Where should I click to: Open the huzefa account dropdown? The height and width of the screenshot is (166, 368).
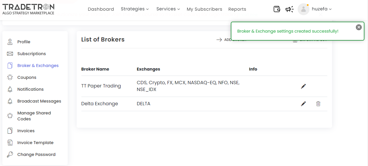322,9
